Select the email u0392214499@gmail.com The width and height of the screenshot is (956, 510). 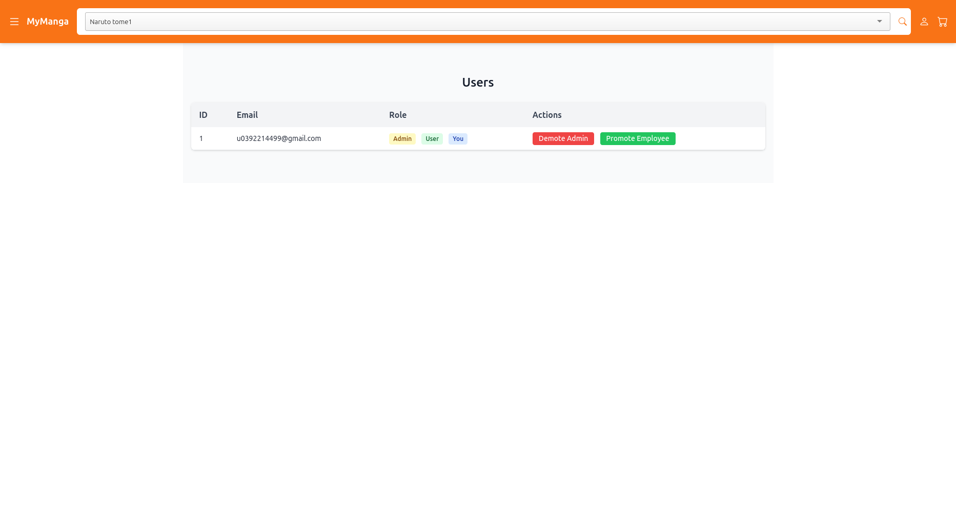pyautogui.click(x=278, y=138)
